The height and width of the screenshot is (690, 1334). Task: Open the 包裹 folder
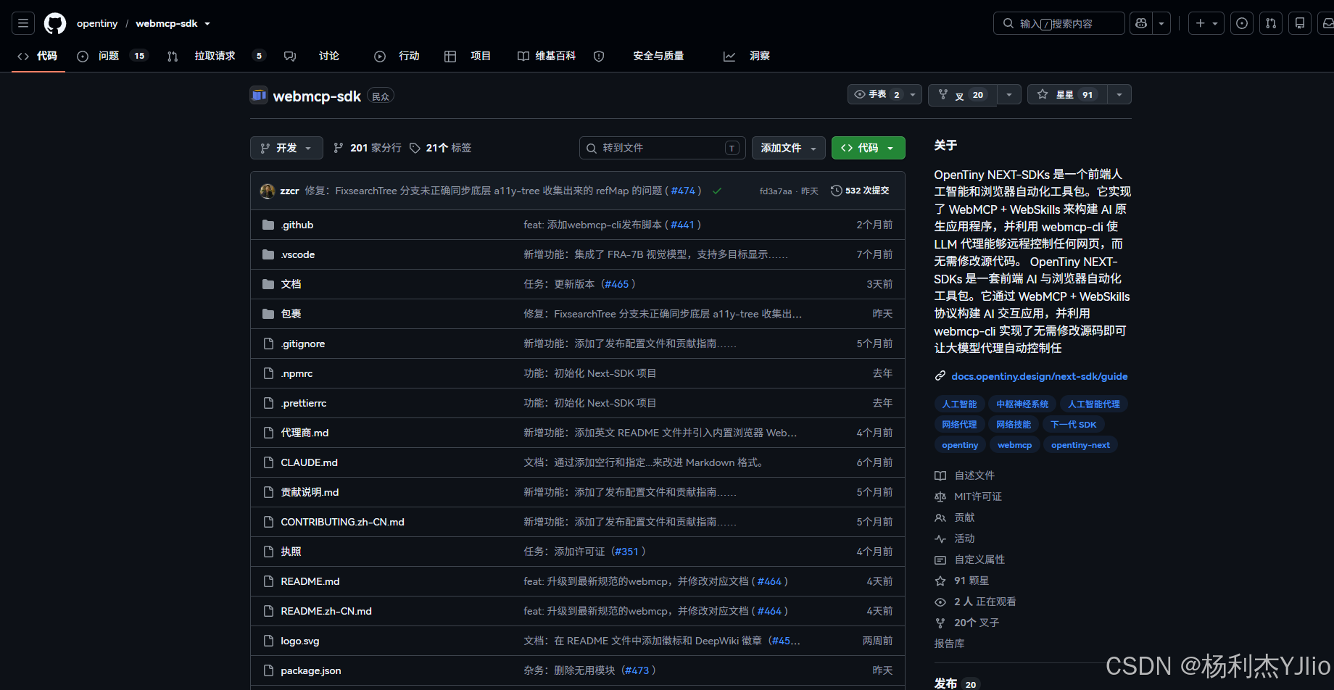291,314
